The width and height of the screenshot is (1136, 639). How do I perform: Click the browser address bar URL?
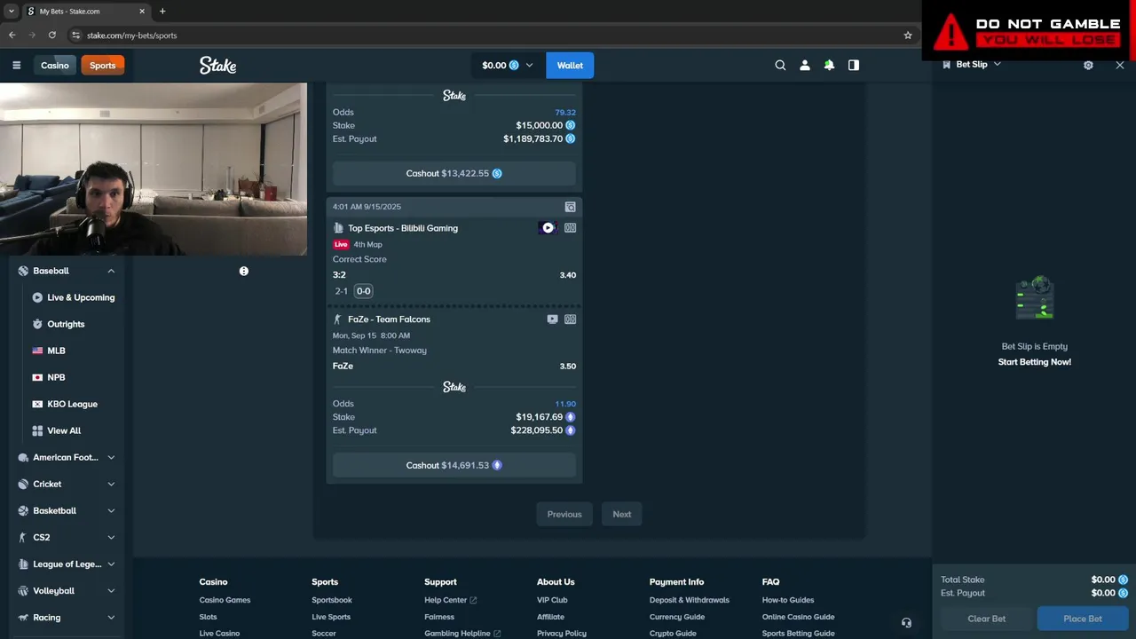131,35
